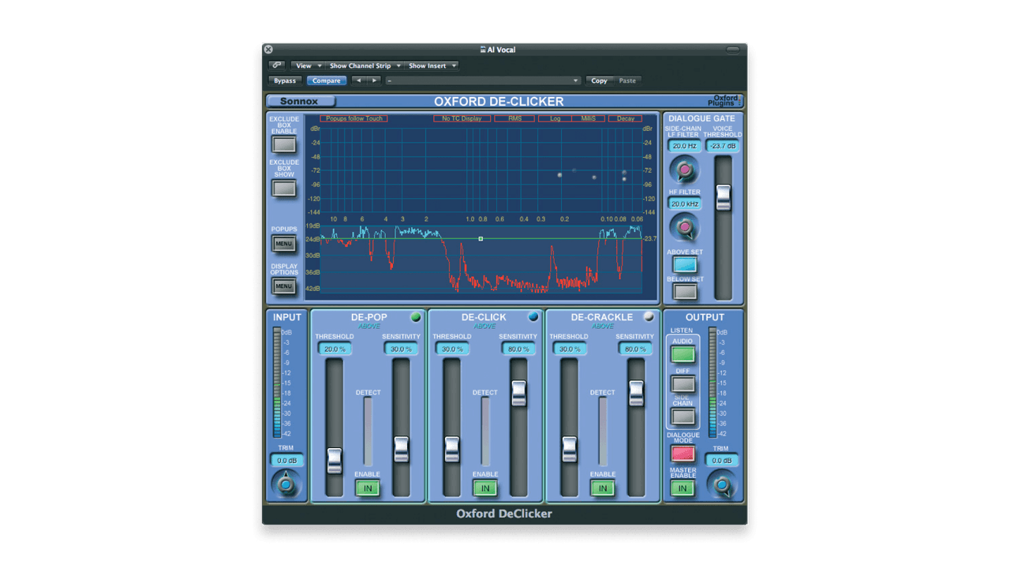Open the preset dropdown in the header
Screen dimensions: 1010x568
pos(482,80)
